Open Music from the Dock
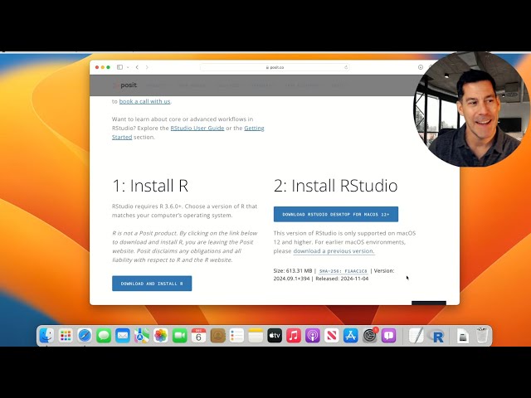The image size is (531, 398). point(294,336)
